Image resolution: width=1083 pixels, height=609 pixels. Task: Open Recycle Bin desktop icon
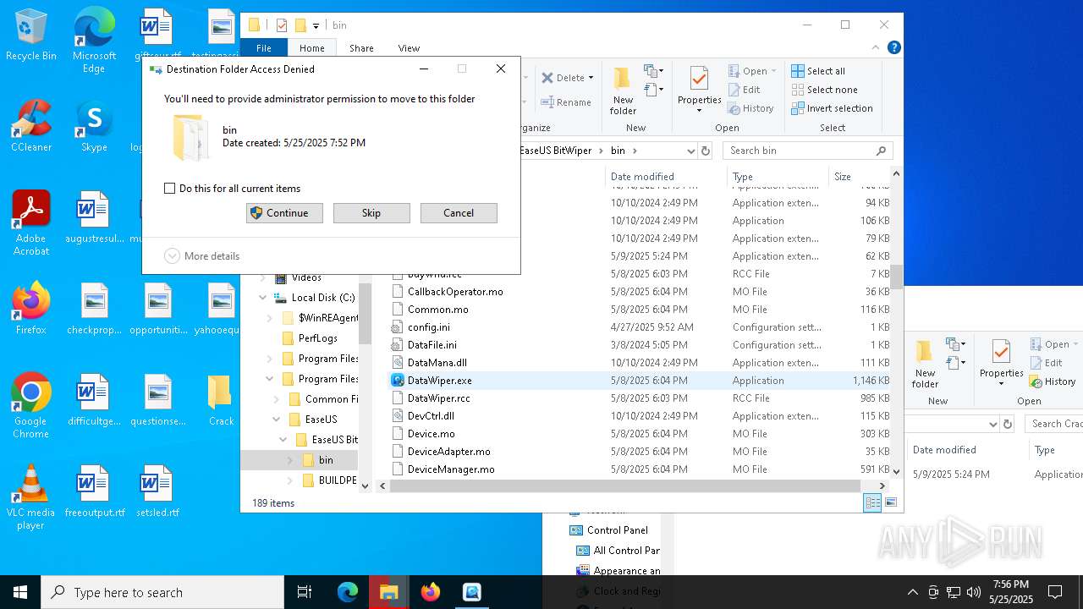coord(31,36)
